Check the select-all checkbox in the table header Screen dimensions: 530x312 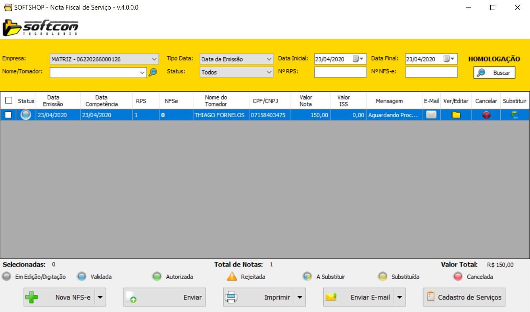pos(8,101)
